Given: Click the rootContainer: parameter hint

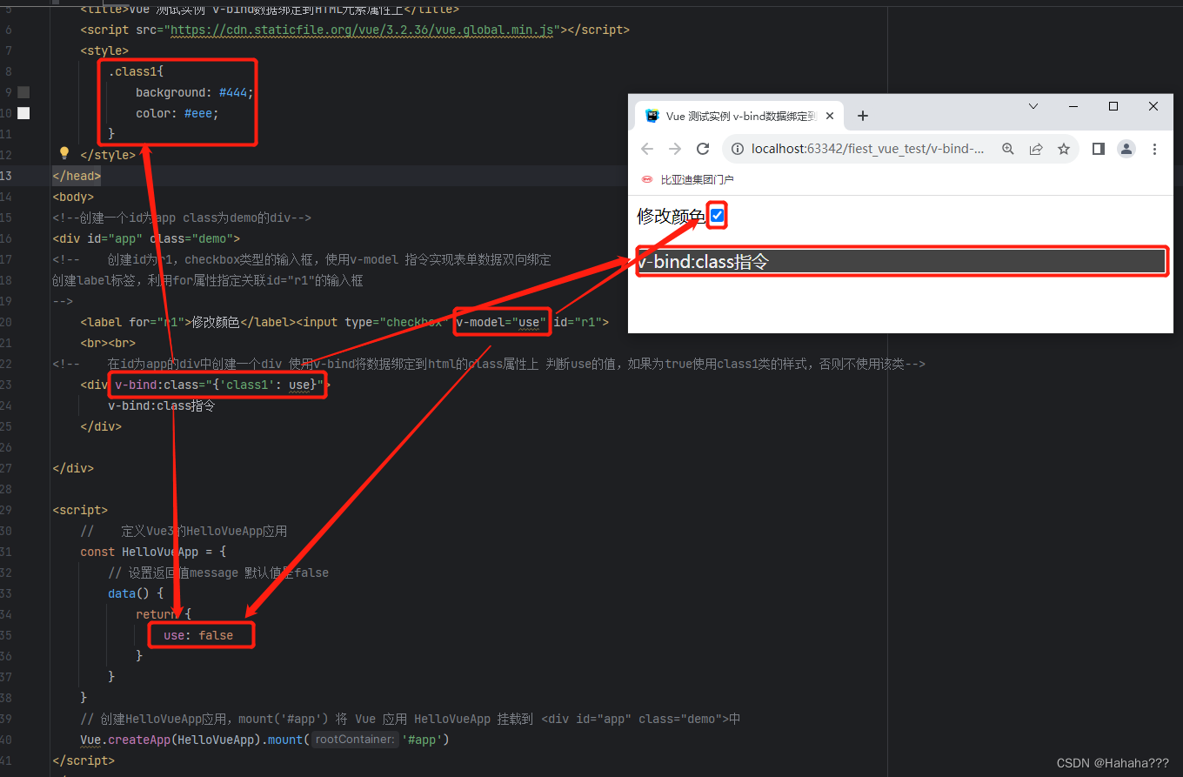Looking at the screenshot, I should [x=354, y=740].
